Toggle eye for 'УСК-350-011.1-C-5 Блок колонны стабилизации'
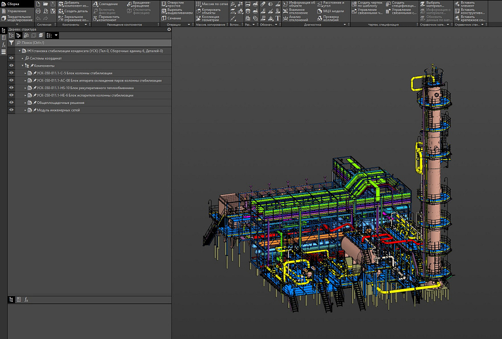Screen dimensions: 502x339 tap(11, 73)
